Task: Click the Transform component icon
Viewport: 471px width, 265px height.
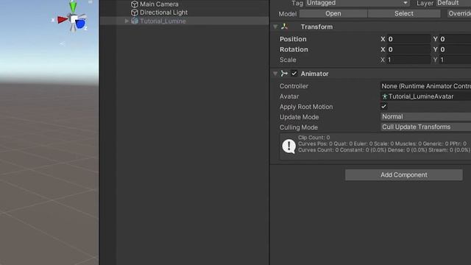Action: point(284,26)
